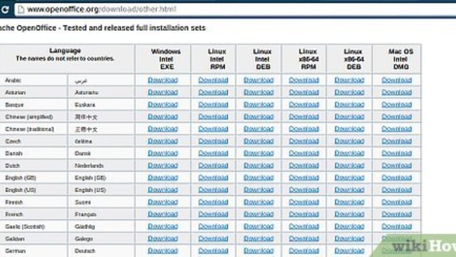Screen dimensions: 456x257
Task: Select the Dansk native name cell
Action: (101, 154)
